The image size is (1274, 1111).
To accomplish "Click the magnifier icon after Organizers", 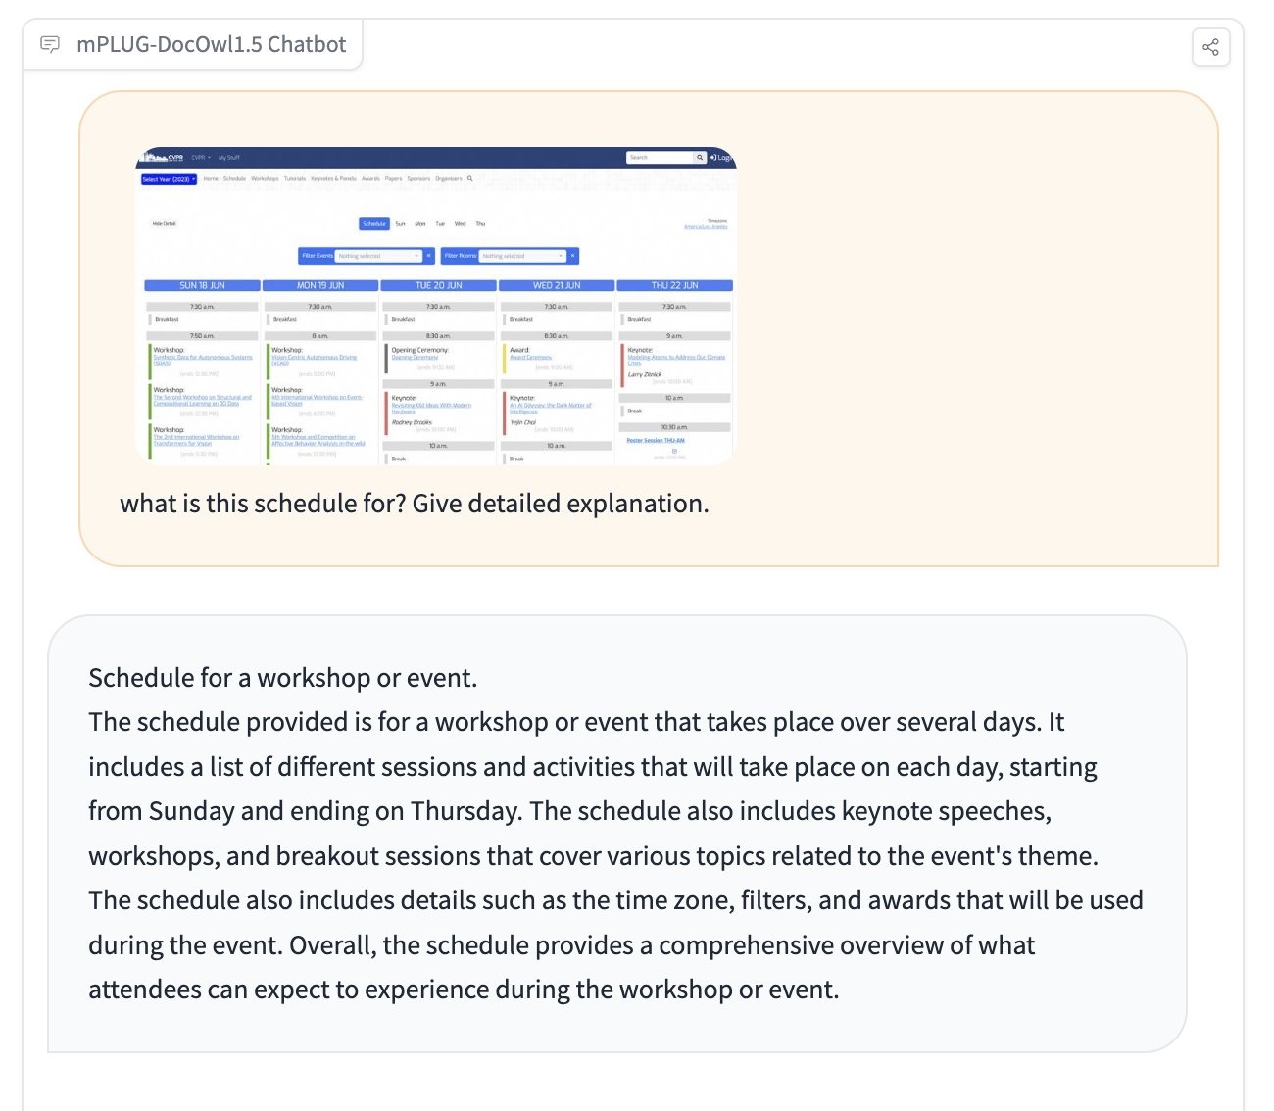I will tap(470, 179).
